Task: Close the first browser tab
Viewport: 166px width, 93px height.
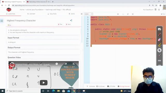Action: [24, 2]
